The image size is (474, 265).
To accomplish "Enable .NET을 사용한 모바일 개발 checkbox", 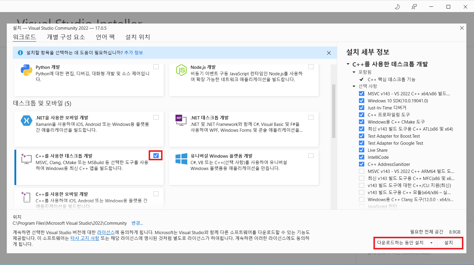I will [156, 117].
